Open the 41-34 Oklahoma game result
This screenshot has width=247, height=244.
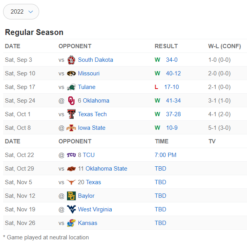click(173, 101)
